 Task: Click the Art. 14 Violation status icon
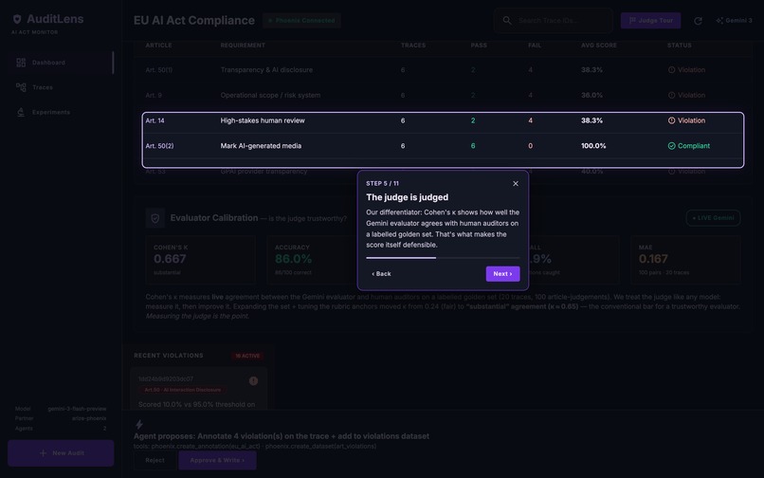671,120
